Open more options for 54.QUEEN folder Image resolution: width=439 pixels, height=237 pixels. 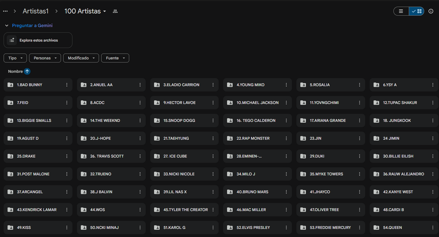433,228
